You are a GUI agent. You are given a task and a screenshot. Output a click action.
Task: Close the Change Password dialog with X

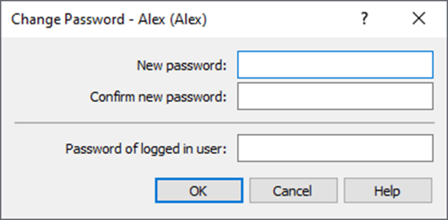(x=419, y=19)
